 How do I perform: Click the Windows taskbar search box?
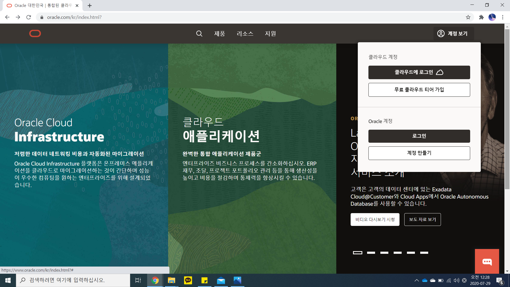pos(73,280)
